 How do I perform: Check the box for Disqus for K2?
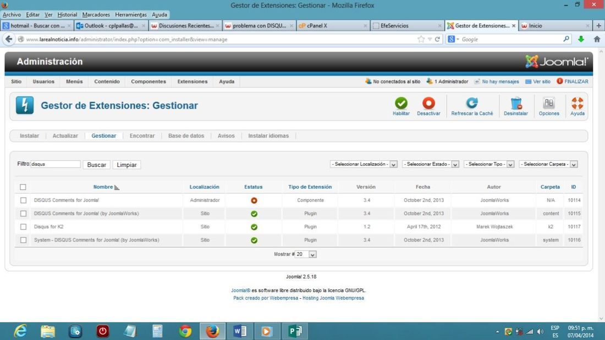tap(23, 227)
